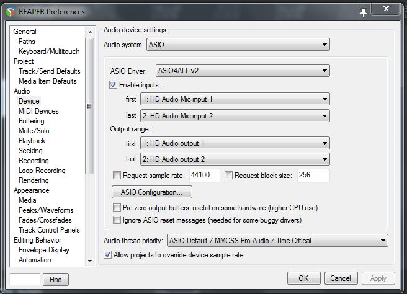Viewport: 407px width, 294px height.
Task: Confirm preferences with OK
Action: [x=303, y=278]
